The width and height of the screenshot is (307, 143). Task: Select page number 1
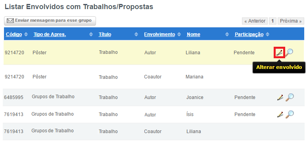(x=272, y=21)
